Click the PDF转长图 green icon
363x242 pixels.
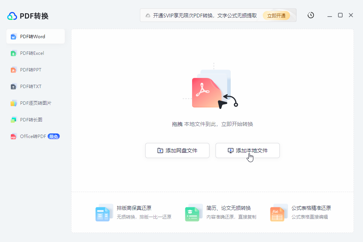[x=14, y=120]
